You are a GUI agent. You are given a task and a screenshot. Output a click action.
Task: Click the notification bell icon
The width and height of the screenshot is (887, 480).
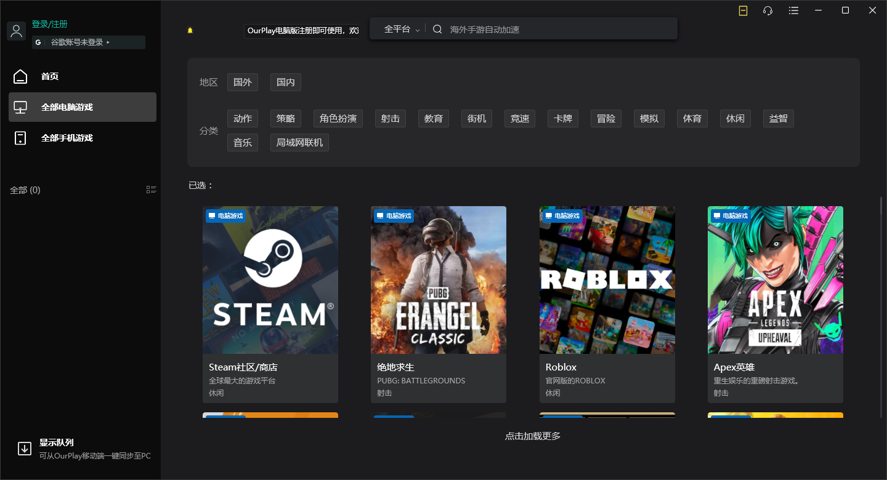click(x=190, y=29)
